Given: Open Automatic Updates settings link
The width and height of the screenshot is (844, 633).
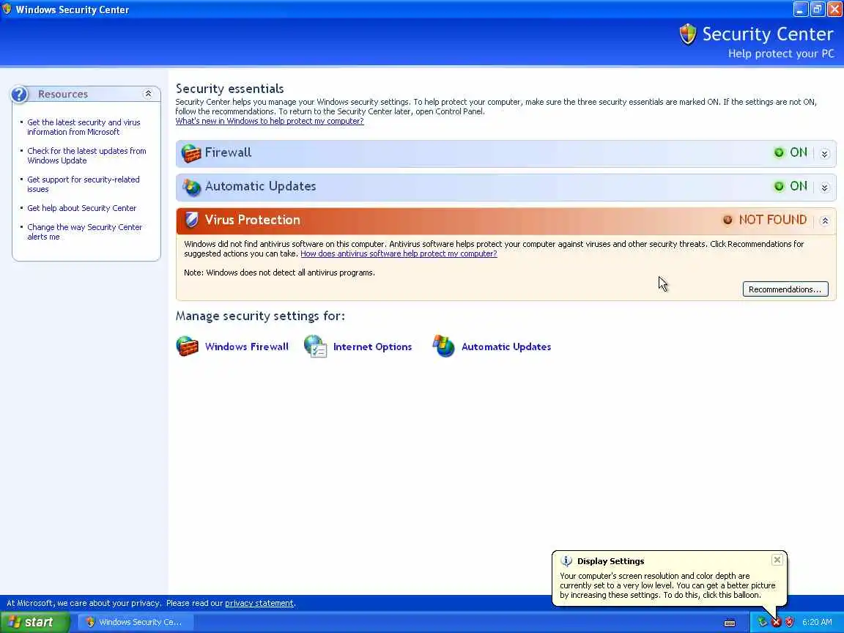Looking at the screenshot, I should (506, 347).
